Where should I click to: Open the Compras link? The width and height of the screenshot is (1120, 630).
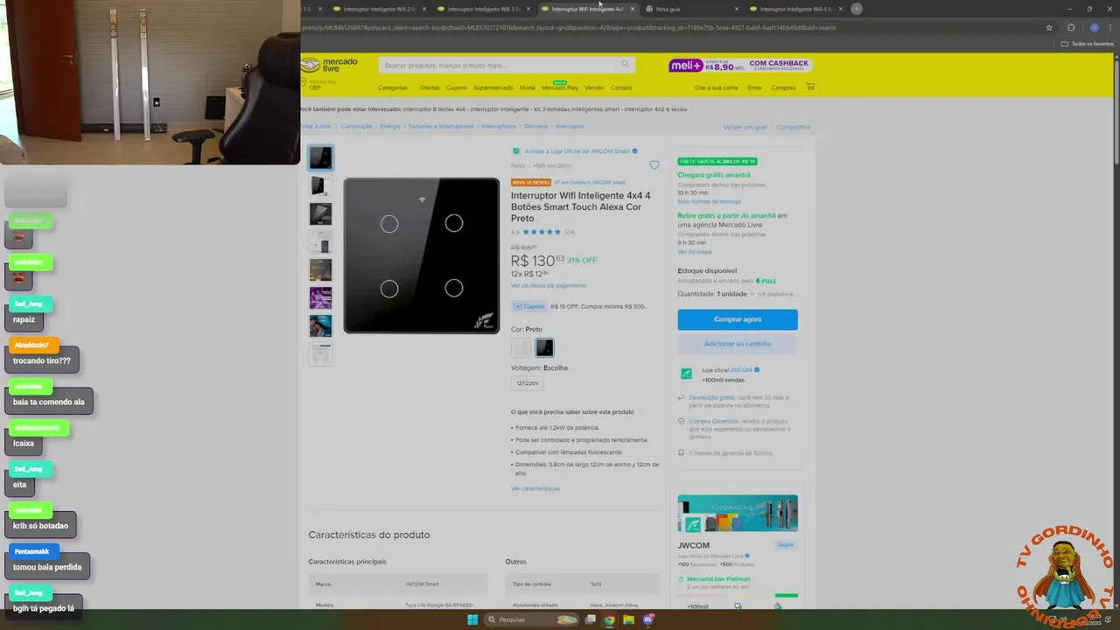click(783, 87)
